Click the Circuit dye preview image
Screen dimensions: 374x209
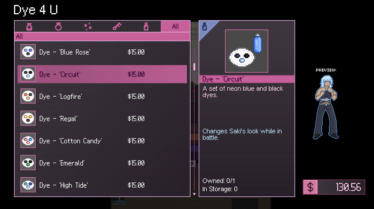[247, 51]
